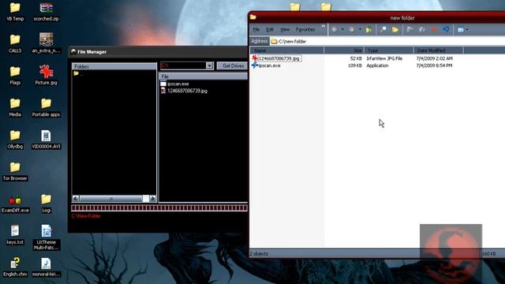Select the parent '..' folder in Folders list
This screenshot has height=284, width=505.
[x=78, y=73]
